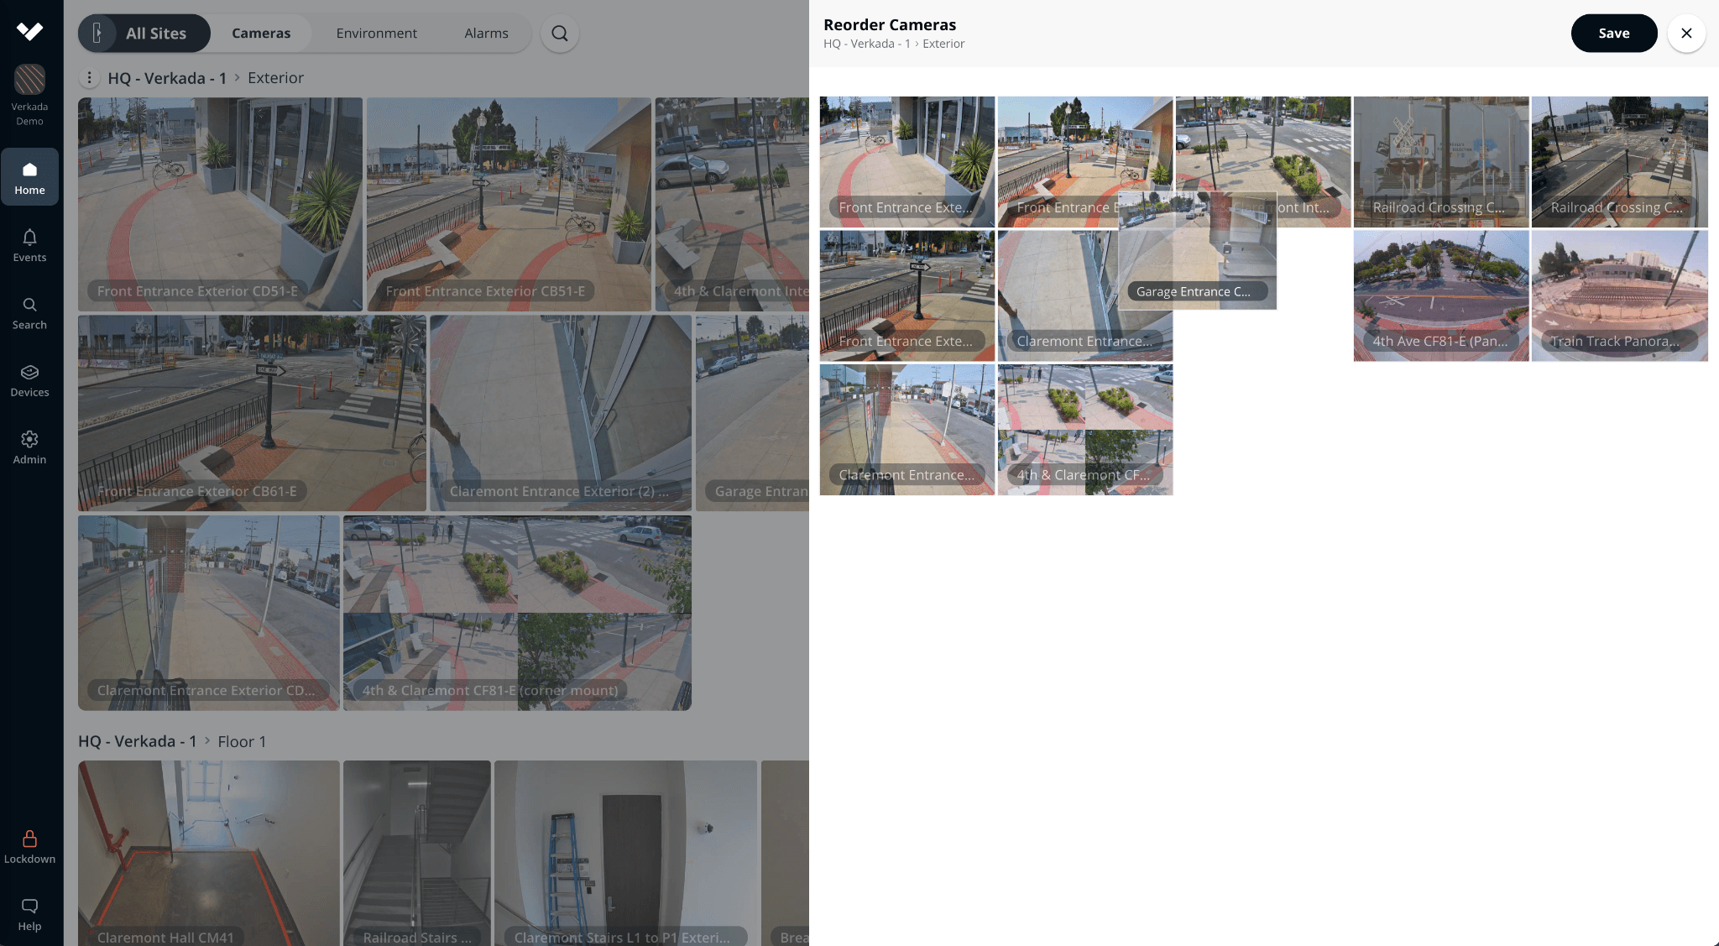Image resolution: width=1719 pixels, height=946 pixels.
Task: Activate Lockdown from sidebar
Action: click(x=29, y=846)
